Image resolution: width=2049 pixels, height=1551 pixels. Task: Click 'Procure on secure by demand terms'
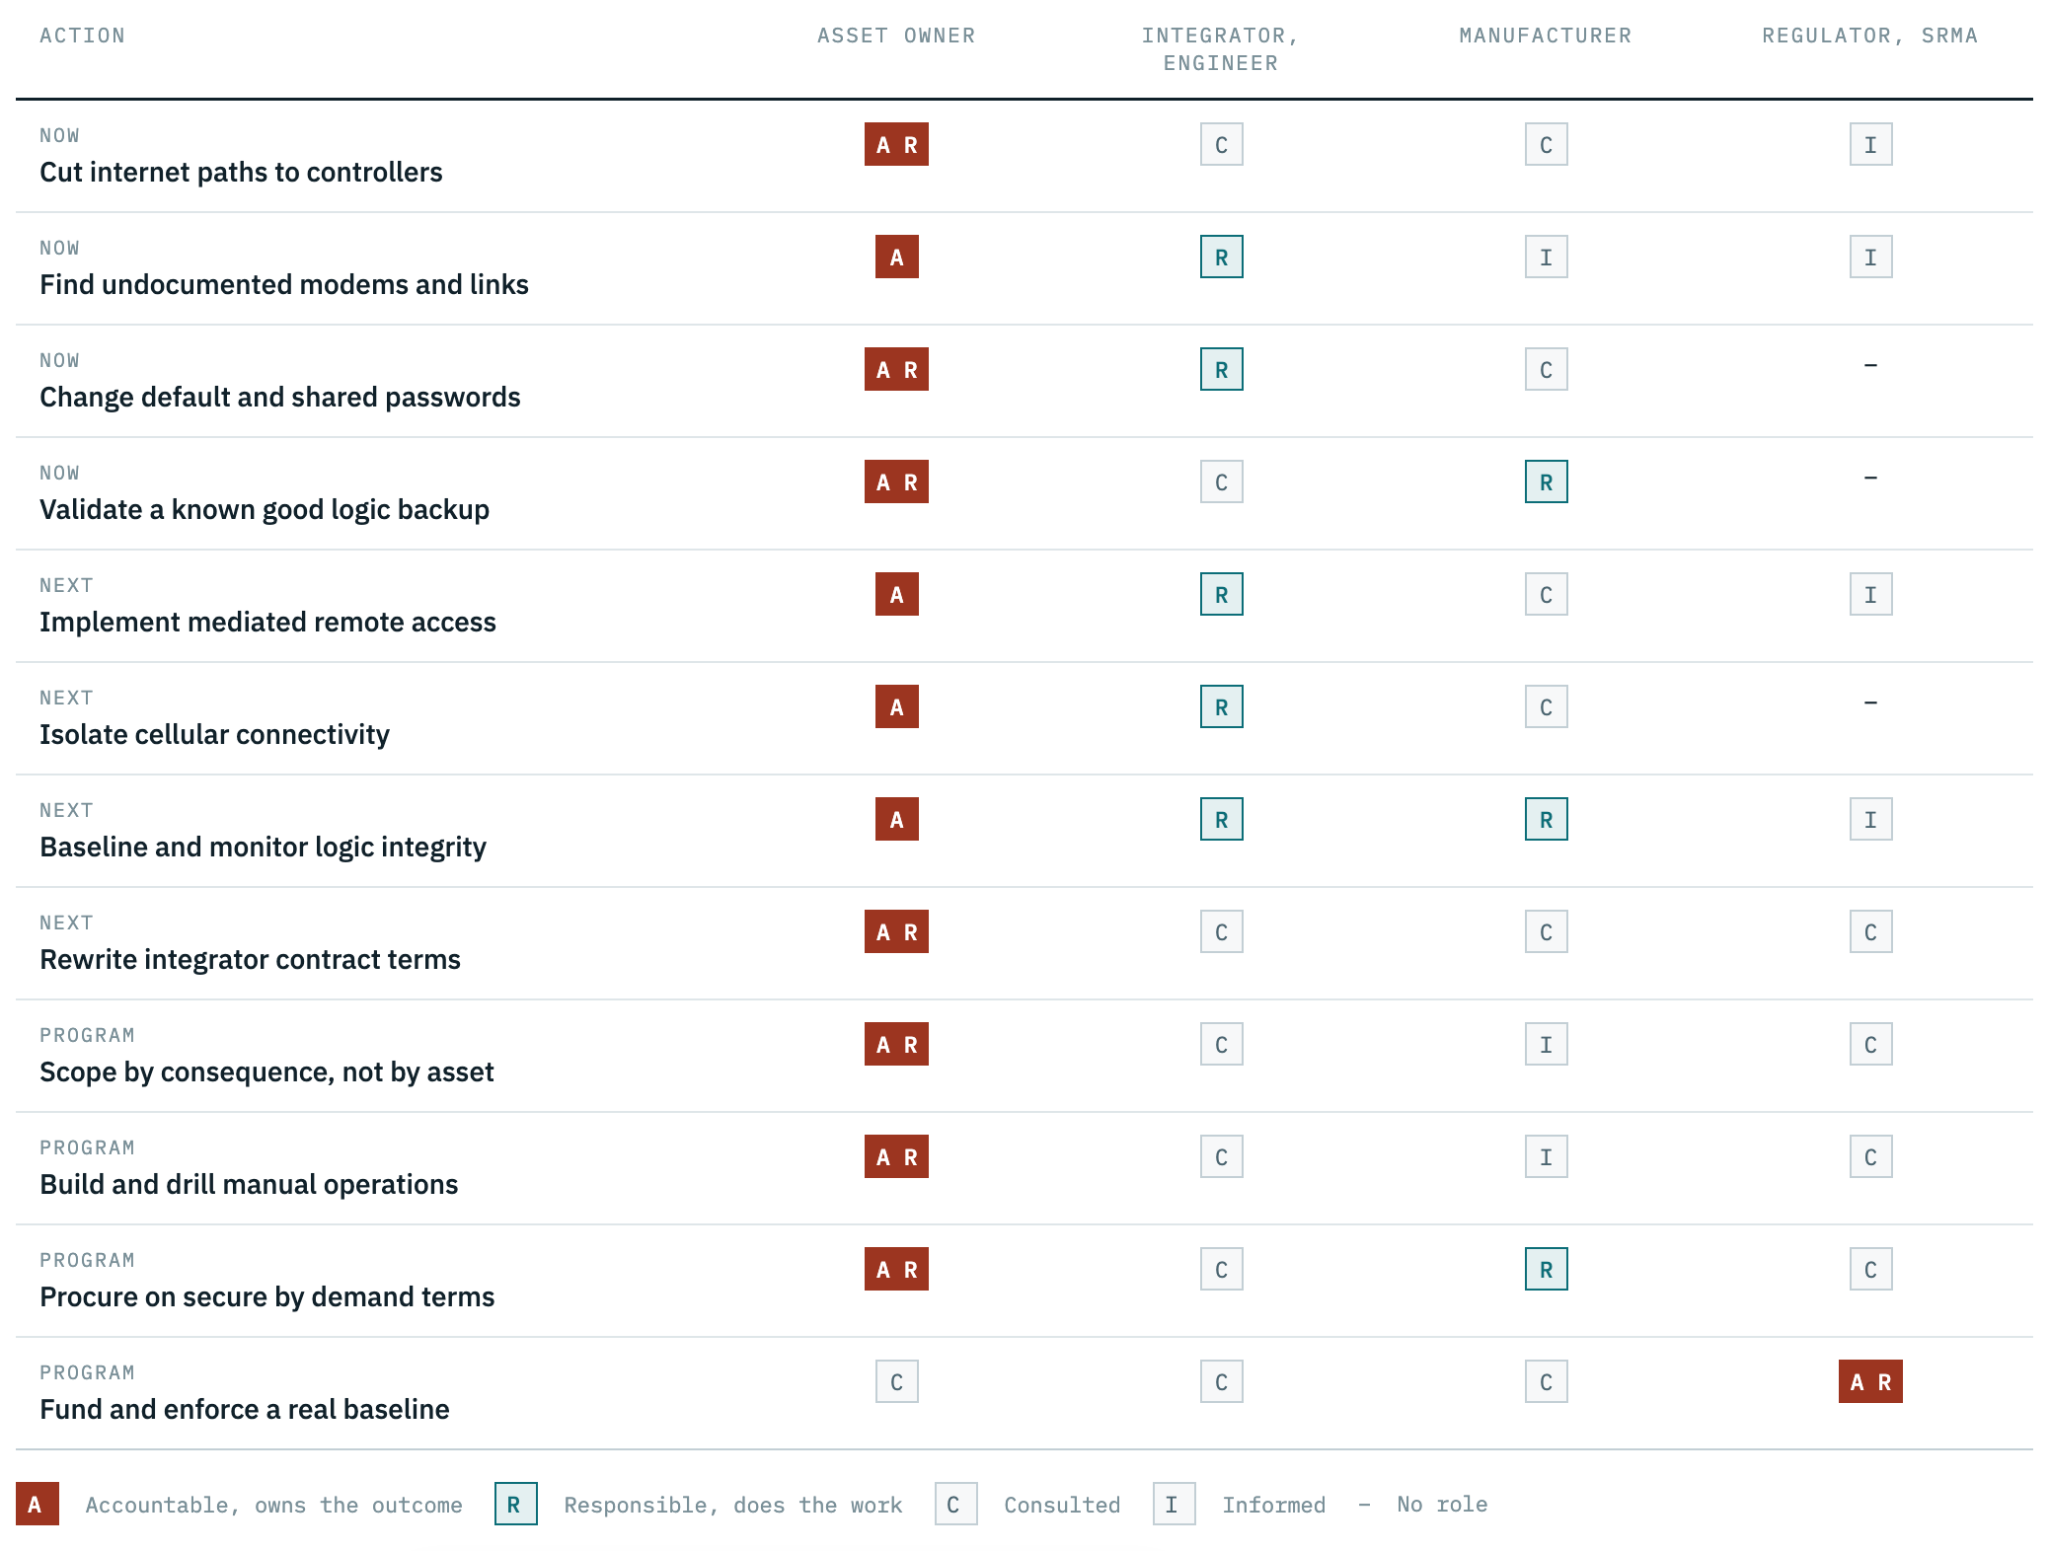(x=266, y=1296)
